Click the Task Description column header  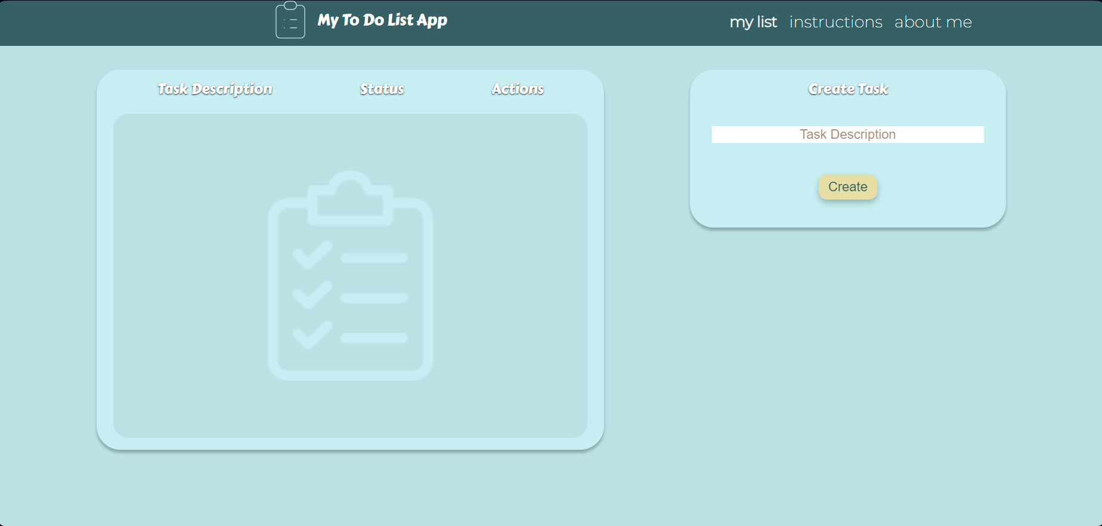click(x=215, y=89)
